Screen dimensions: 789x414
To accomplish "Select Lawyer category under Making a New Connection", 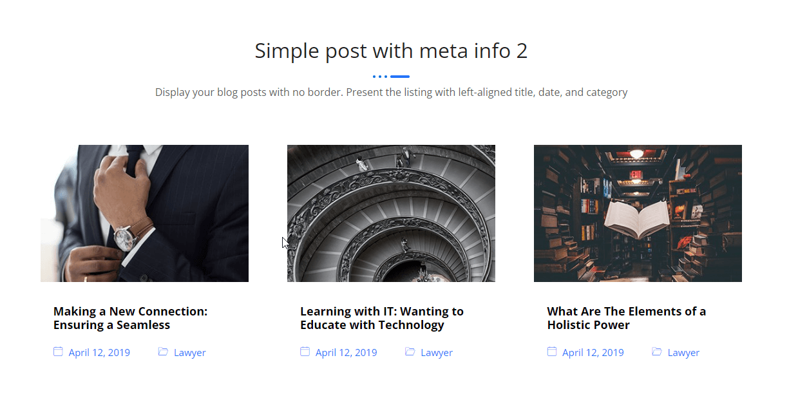I will tap(189, 353).
